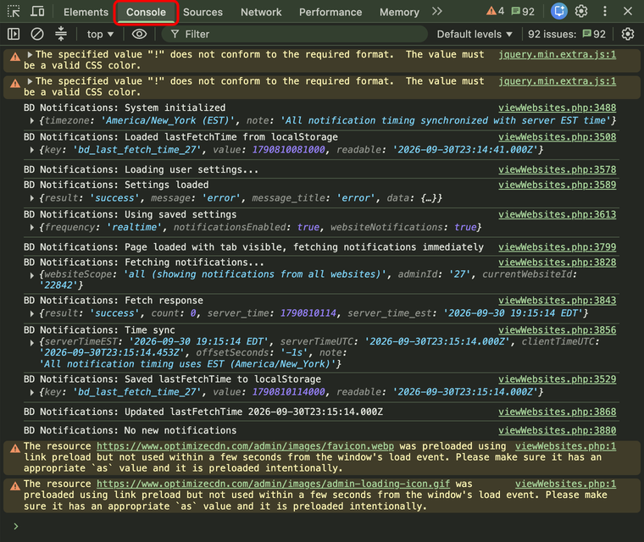Expand the Saved lastFetchTime key object
This screenshot has height=542, width=644.
(32, 392)
